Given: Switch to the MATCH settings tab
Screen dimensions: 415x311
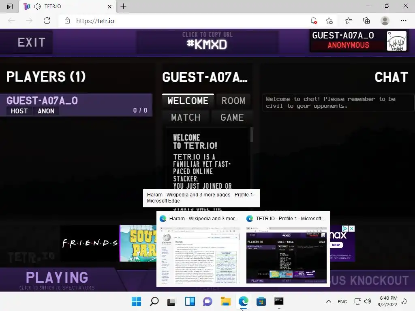Looking at the screenshot, I should 186,117.
